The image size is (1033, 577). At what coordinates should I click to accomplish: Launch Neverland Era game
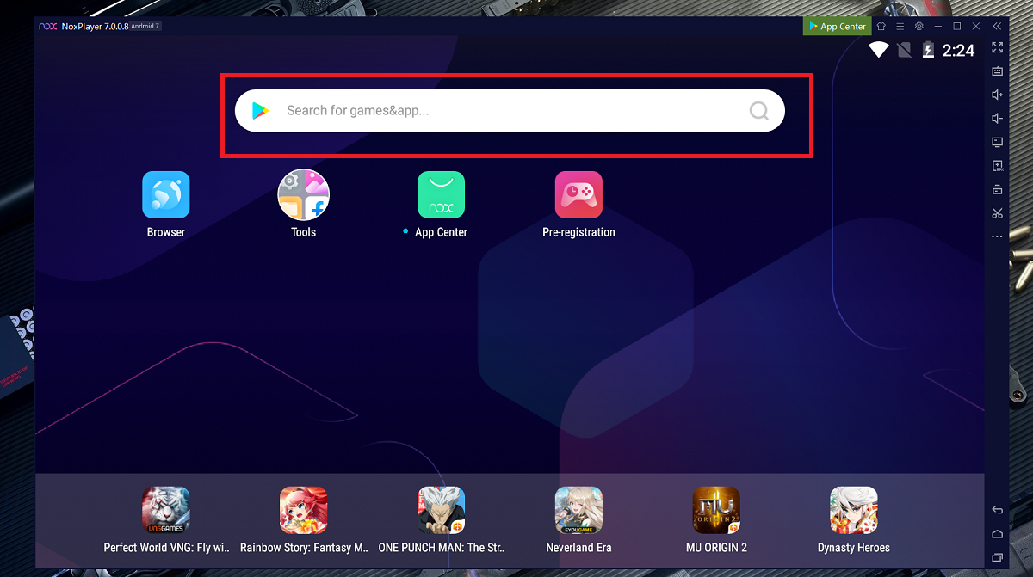click(578, 510)
